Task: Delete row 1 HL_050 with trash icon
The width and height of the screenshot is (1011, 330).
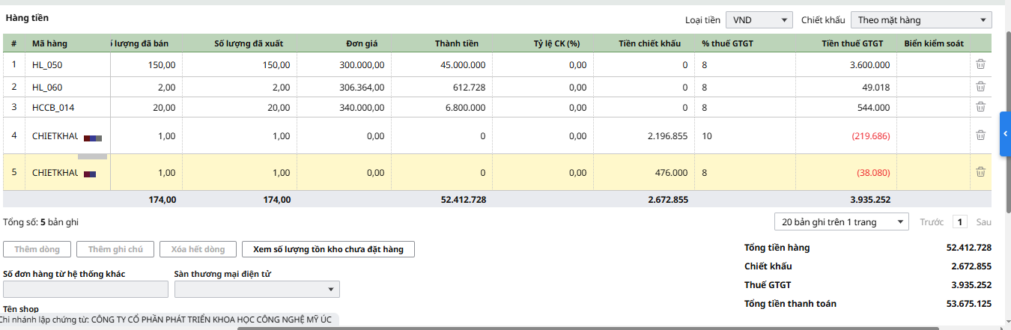Action: tap(980, 64)
